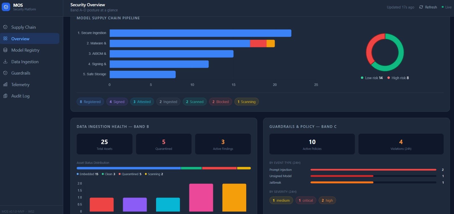Viewport: 454px width, 214px height.
Task: Toggle High risk legend item
Action: click(398, 78)
